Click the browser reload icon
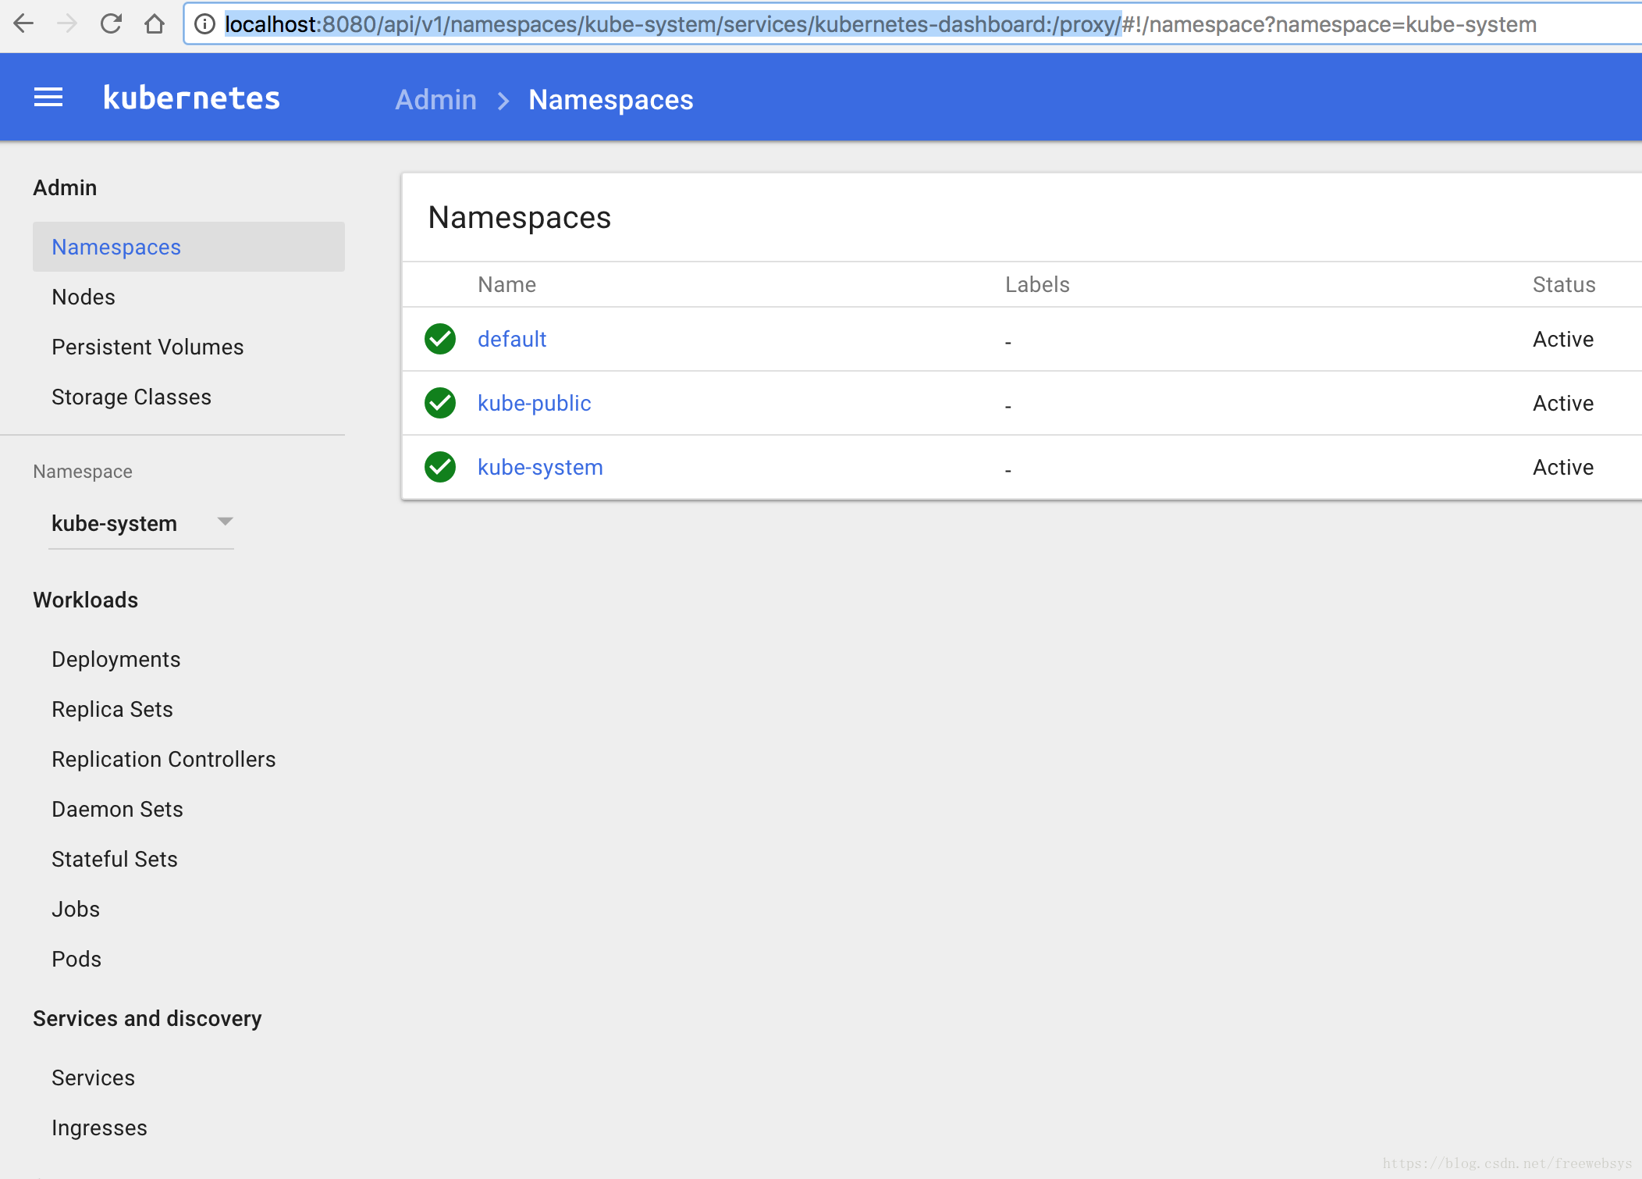Screen dimensions: 1642x1179 tap(111, 24)
